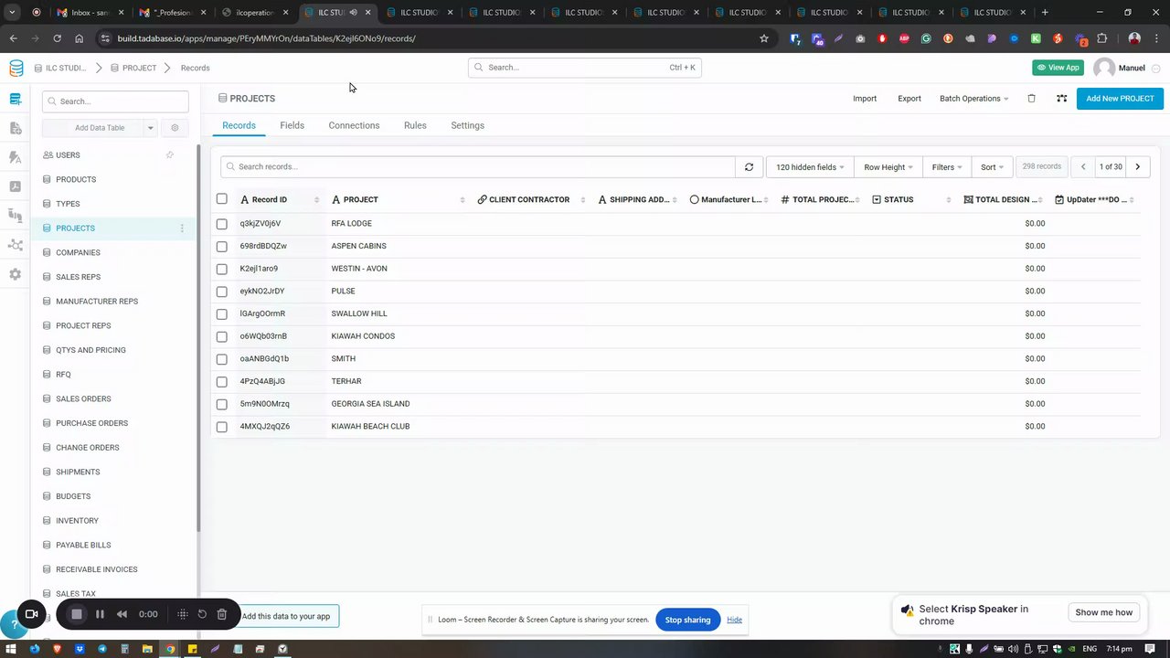
Task: Click the Hide link in sharing bar
Action: point(734,620)
